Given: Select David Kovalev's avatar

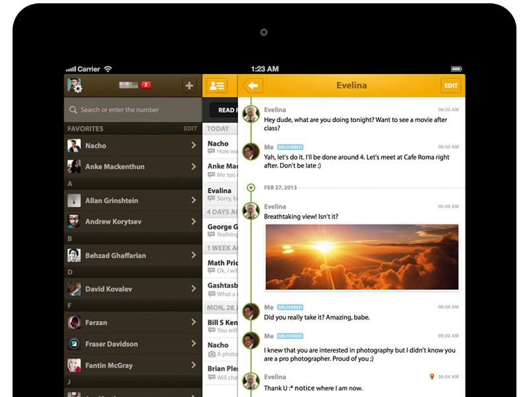Looking at the screenshot, I should [x=74, y=289].
